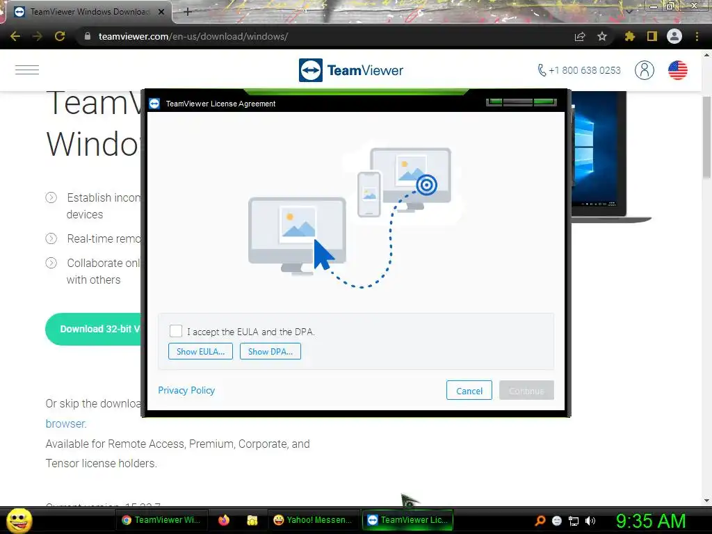Image resolution: width=712 pixels, height=534 pixels.
Task: Open the network tray icon
Action: point(574,521)
